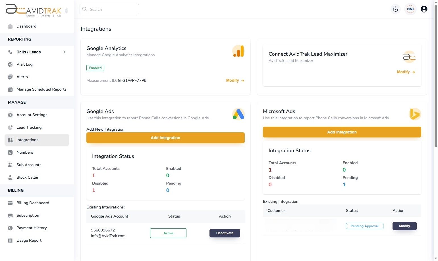Open the user profile icon in header
The width and height of the screenshot is (438, 261).
[x=424, y=9]
